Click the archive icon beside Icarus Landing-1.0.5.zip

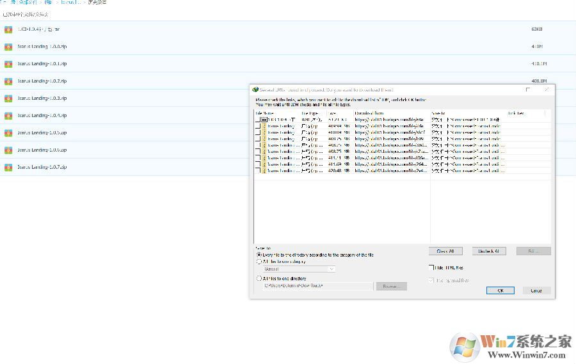8,133
